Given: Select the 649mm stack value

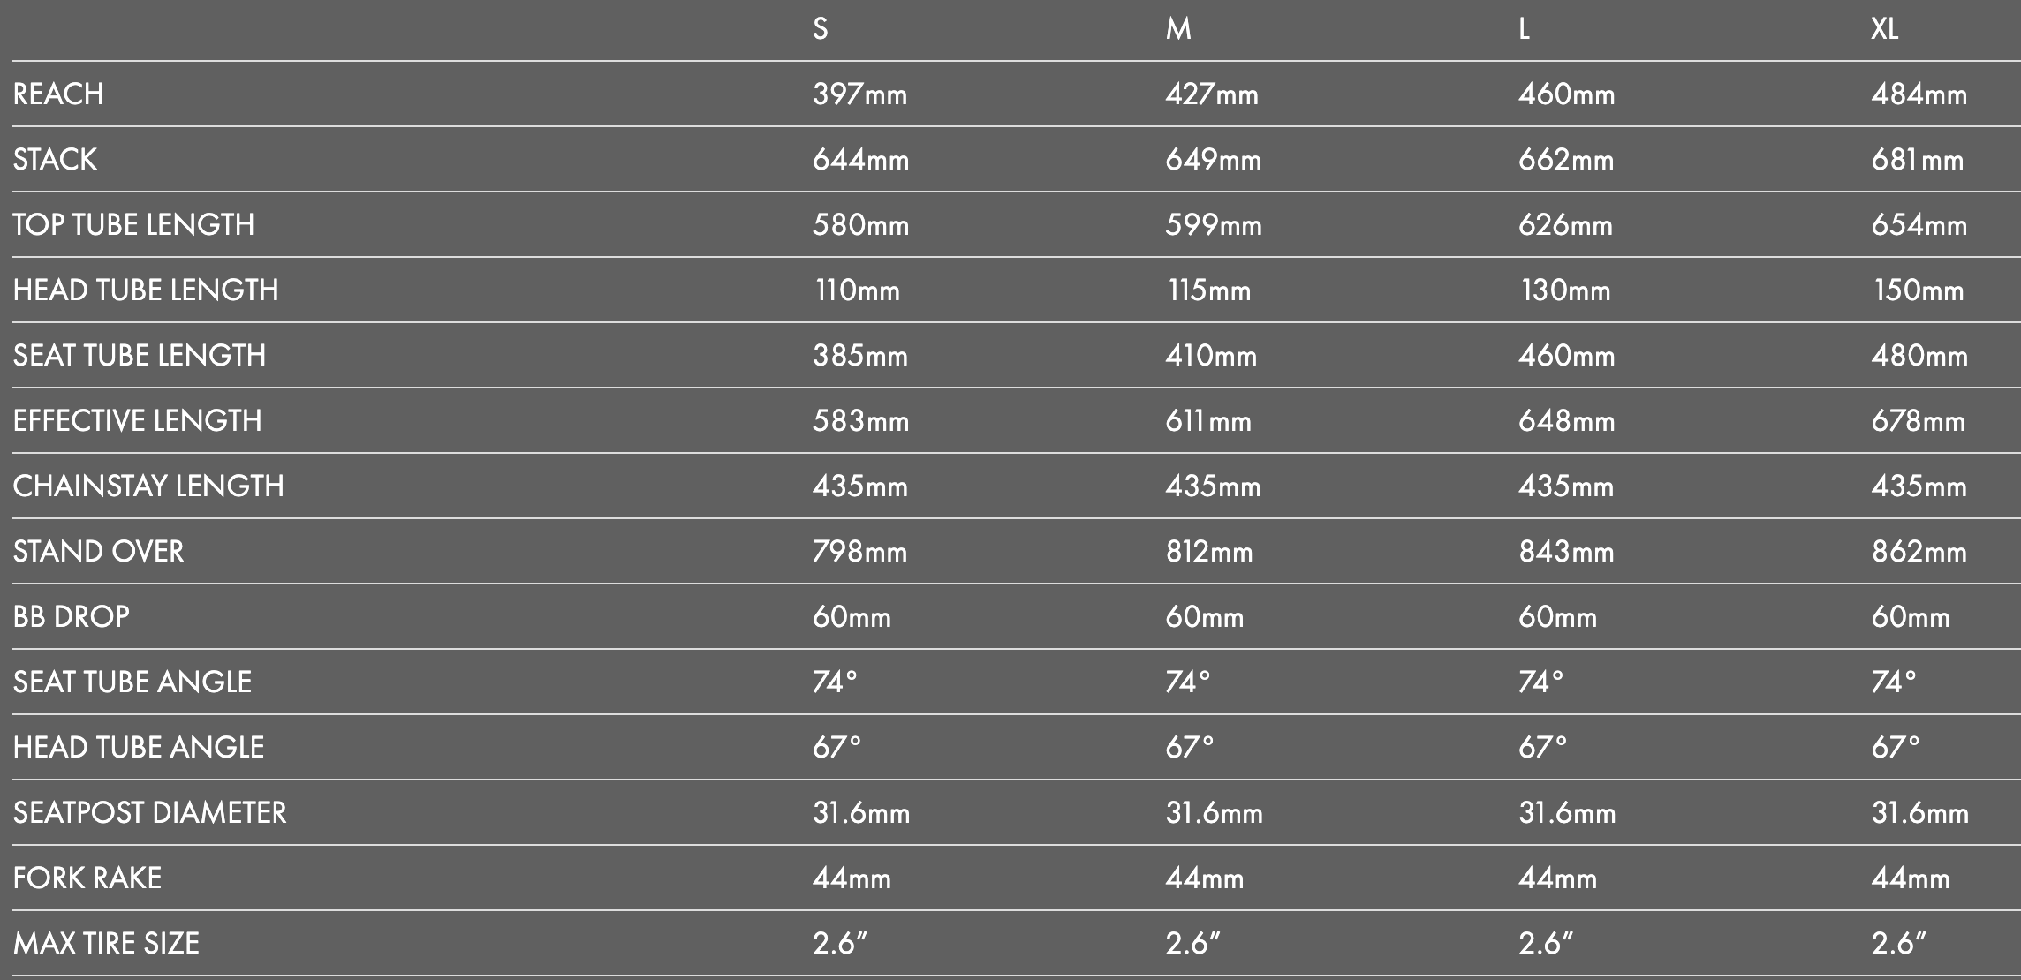Looking at the screenshot, I should pos(1213,159).
